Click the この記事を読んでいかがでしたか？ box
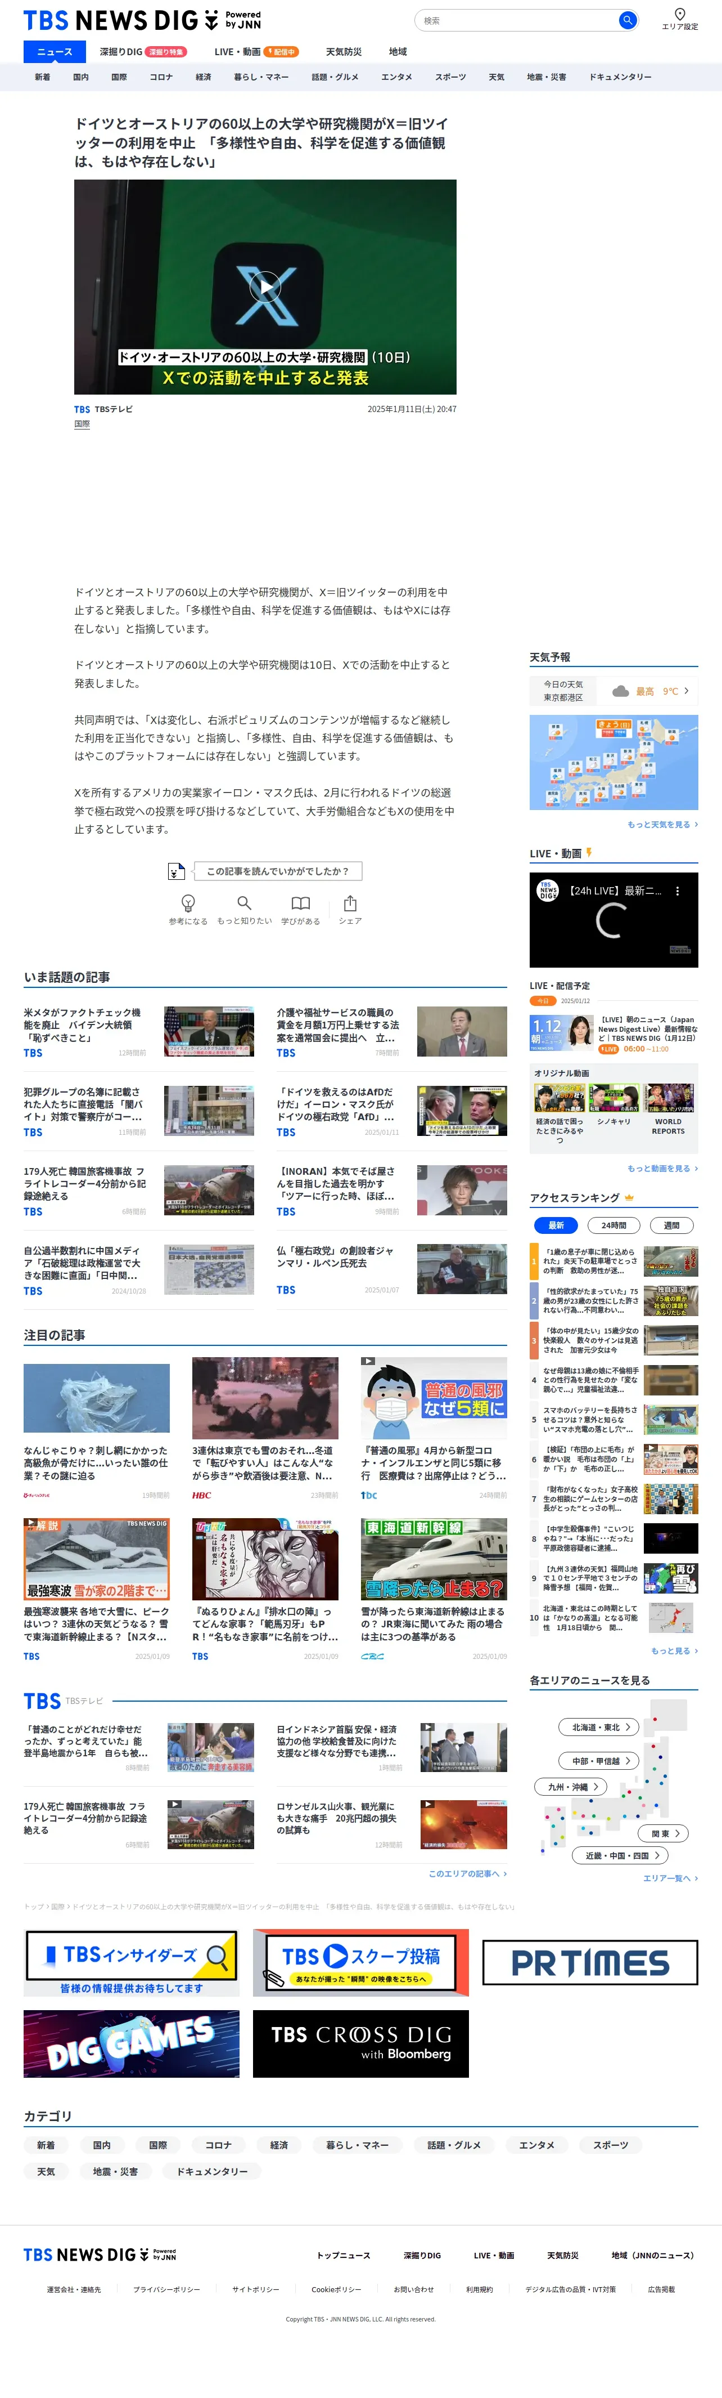Viewport: 722px width, 2398px height. (278, 871)
